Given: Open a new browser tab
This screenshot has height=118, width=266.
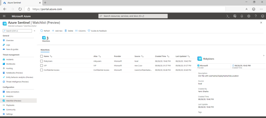Looking at the screenshot, I should click(45, 3).
